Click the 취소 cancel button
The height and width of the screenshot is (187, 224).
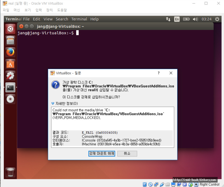pyautogui.click(x=127, y=154)
